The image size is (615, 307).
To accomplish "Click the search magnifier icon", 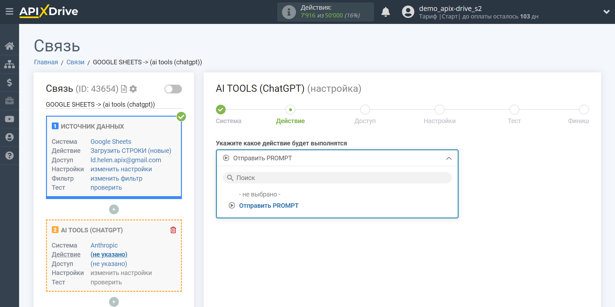I will point(230,178).
